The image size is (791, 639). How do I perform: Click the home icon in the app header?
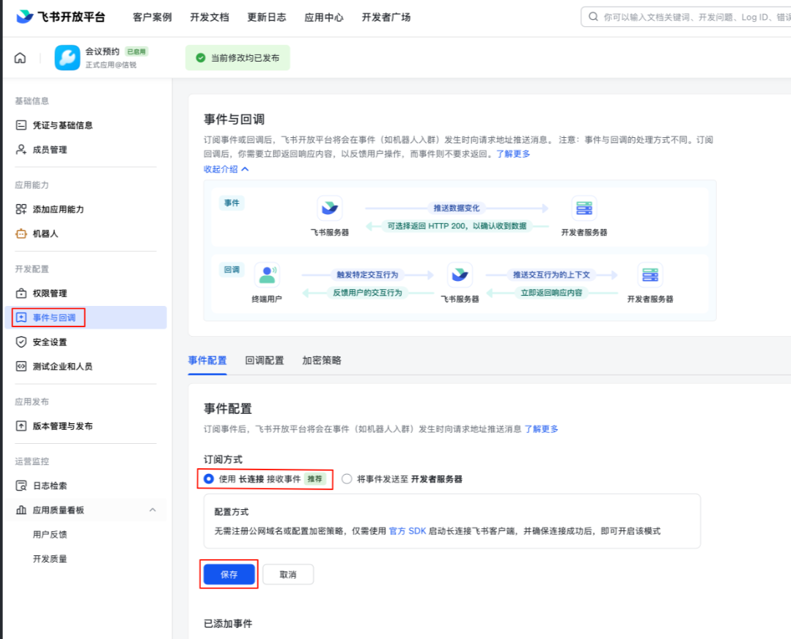point(21,58)
